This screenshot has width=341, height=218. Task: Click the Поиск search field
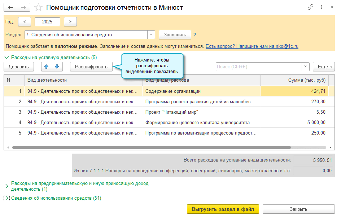[x=258, y=67]
